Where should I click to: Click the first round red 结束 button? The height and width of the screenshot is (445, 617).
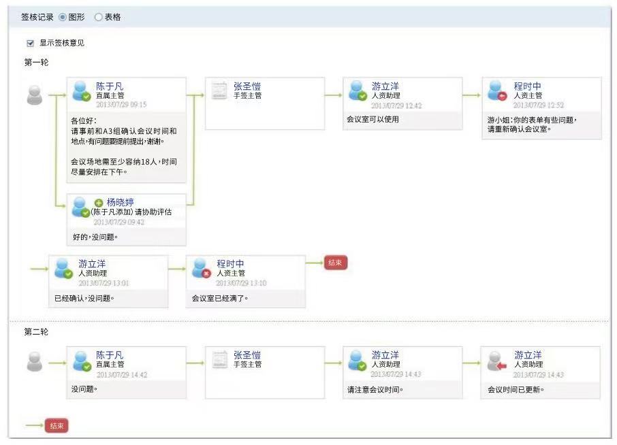pos(336,263)
